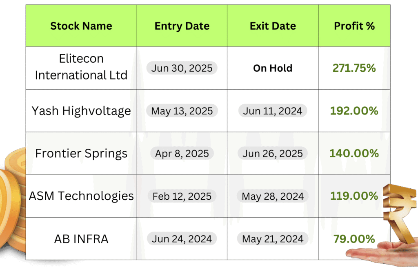This screenshot has height=269, width=418.
Task: Click the Exit Date column header
Action: (x=273, y=26)
